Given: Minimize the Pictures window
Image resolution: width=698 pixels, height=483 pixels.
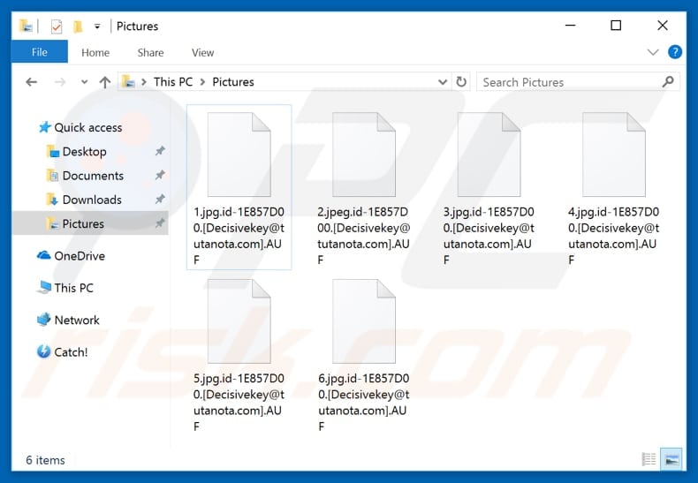Looking at the screenshot, I should (x=570, y=26).
